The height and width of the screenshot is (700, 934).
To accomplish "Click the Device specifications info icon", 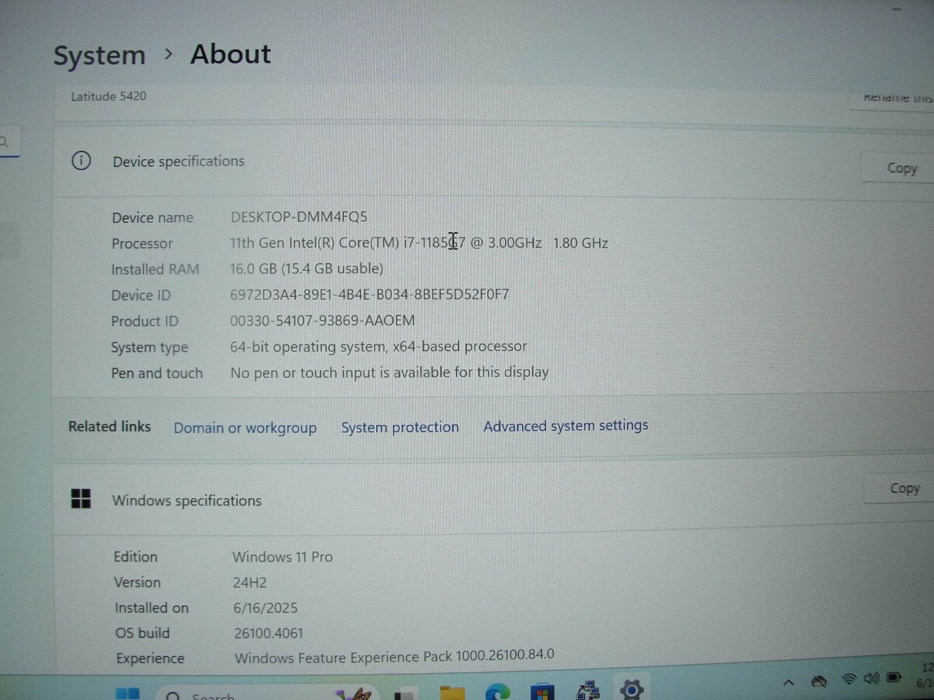I will 82,162.
